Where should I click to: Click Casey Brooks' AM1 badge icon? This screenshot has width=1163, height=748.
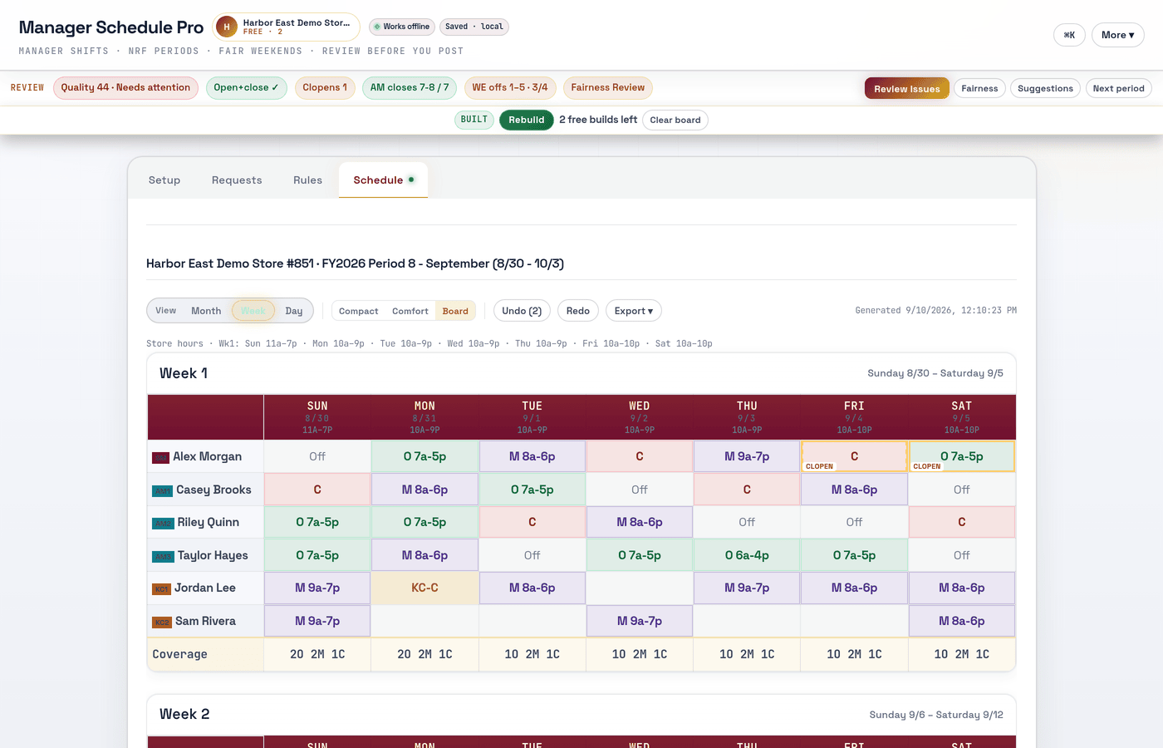[x=162, y=490]
